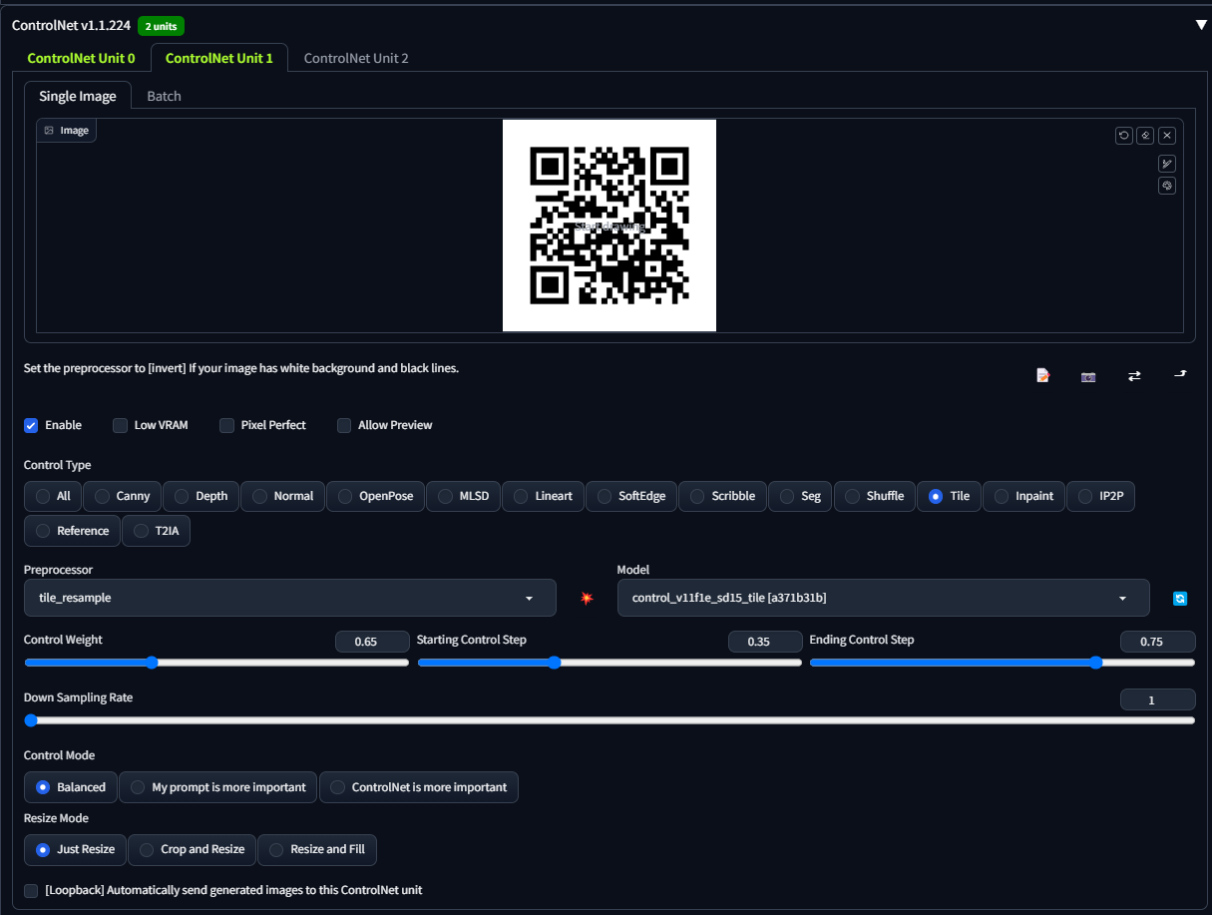Expand the Model dropdown for control_v11f1e_sd15_tile
The image size is (1212, 915).
883,598
